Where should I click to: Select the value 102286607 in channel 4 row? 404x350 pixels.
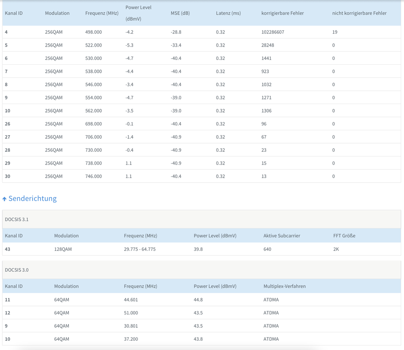click(273, 32)
